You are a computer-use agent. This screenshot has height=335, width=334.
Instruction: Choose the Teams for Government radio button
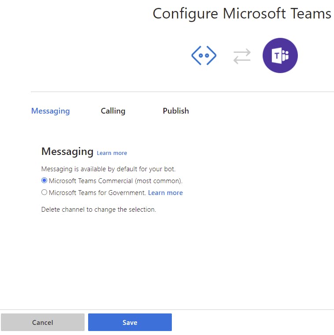click(44, 192)
